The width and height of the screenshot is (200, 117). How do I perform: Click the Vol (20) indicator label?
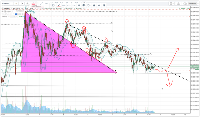click(x=4, y=17)
